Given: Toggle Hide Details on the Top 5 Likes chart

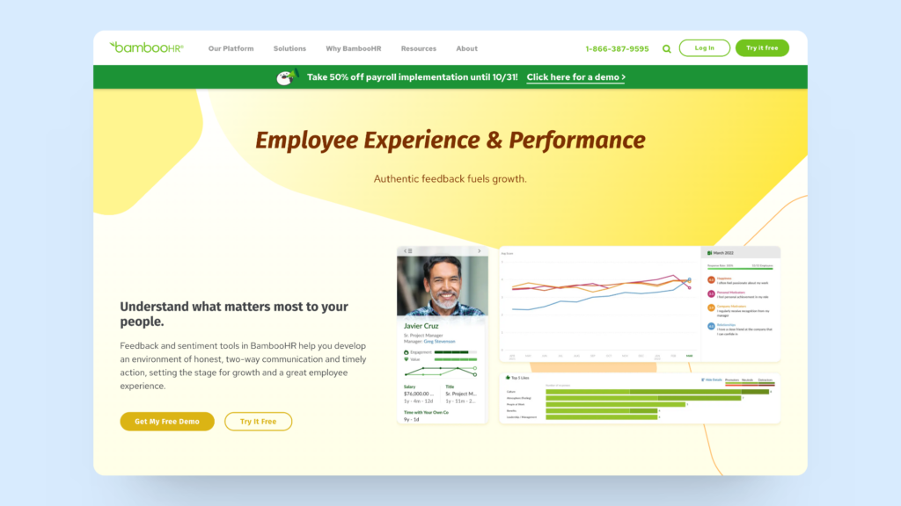Looking at the screenshot, I should (712, 379).
